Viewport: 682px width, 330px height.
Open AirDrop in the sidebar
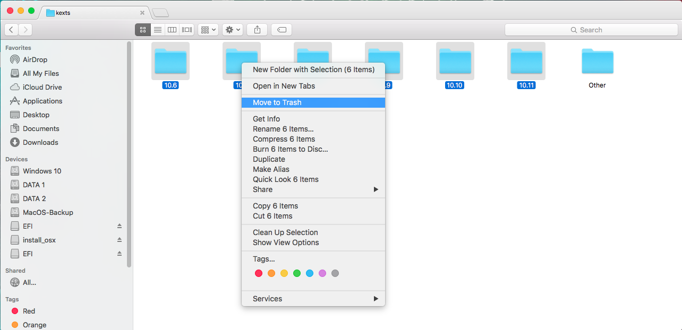click(x=35, y=59)
